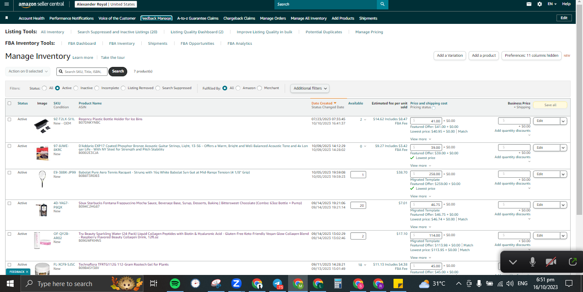Click the header Edit button near Shipments
The width and height of the screenshot is (583, 292).
pyautogui.click(x=564, y=18)
